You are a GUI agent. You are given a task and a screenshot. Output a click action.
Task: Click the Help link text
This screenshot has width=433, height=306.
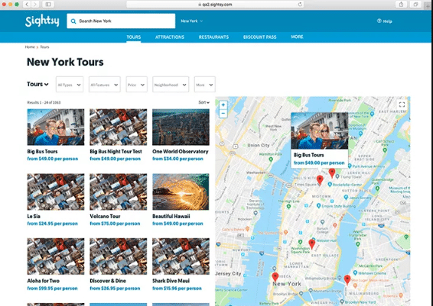point(387,21)
